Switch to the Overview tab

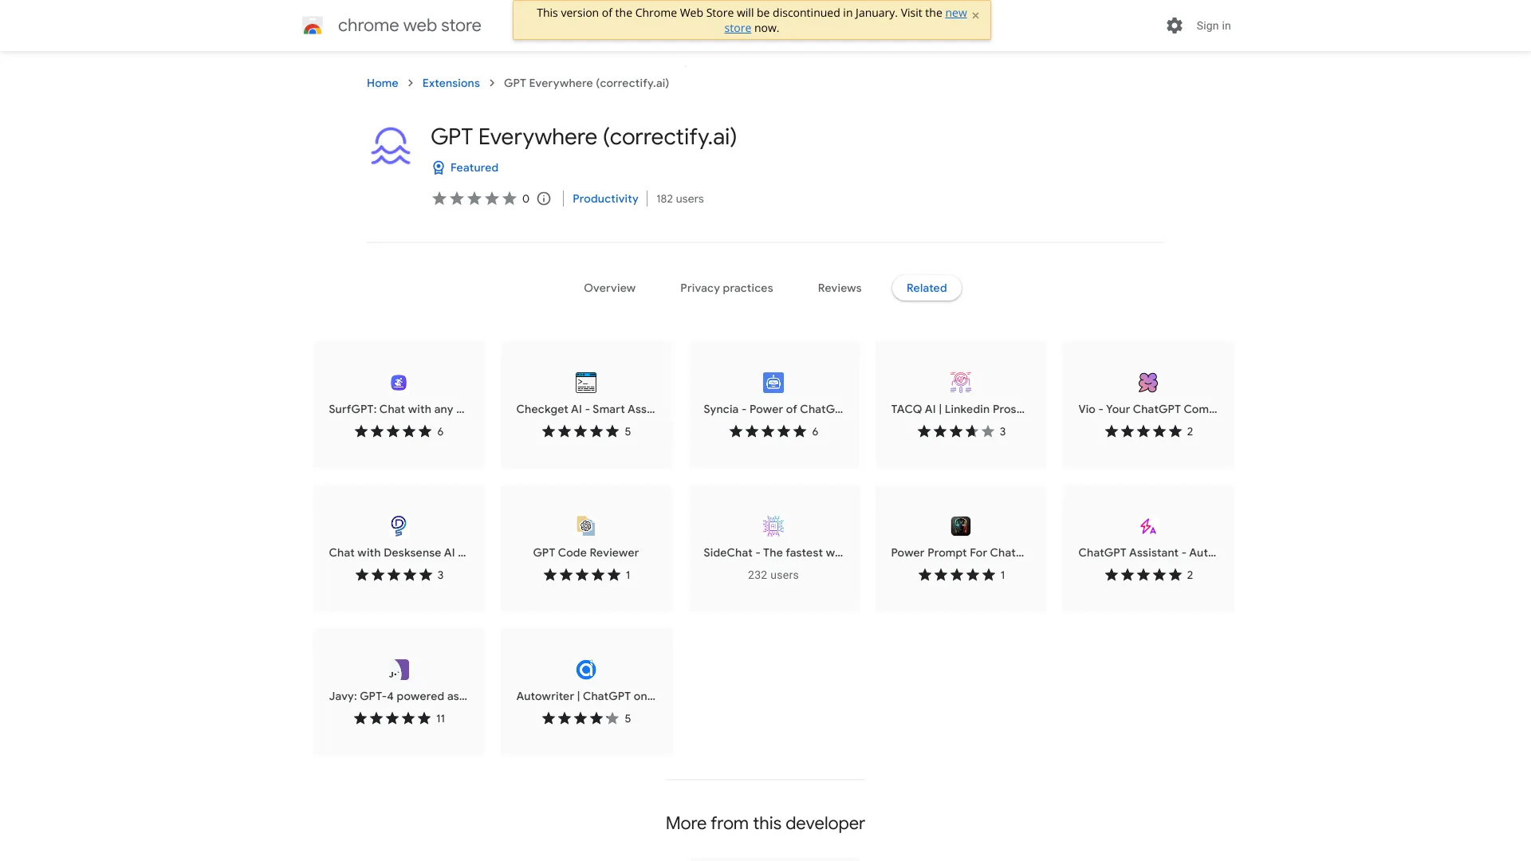coord(609,288)
